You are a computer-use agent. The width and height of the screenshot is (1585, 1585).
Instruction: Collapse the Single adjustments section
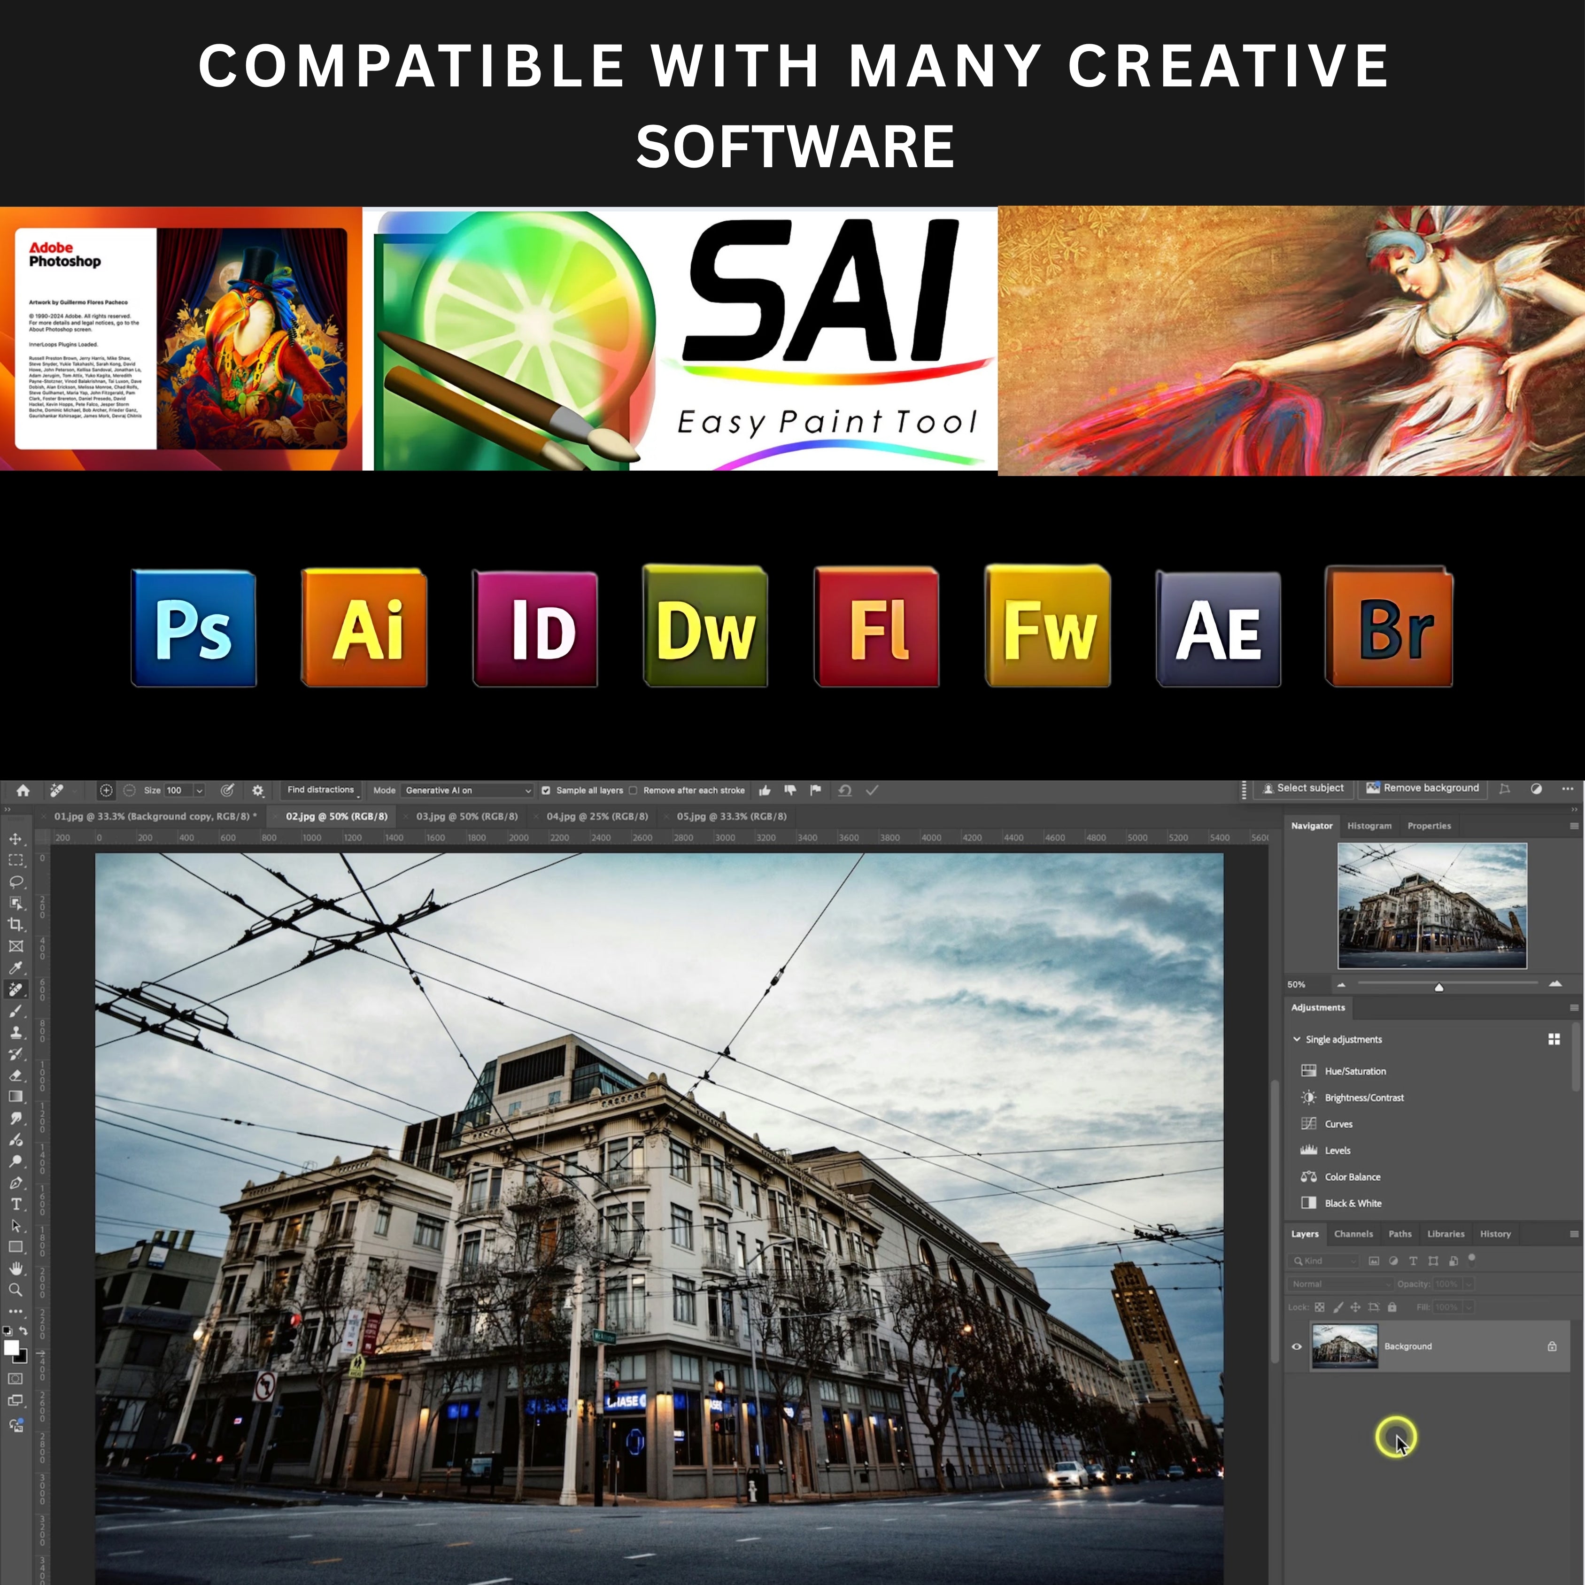(x=1297, y=1039)
